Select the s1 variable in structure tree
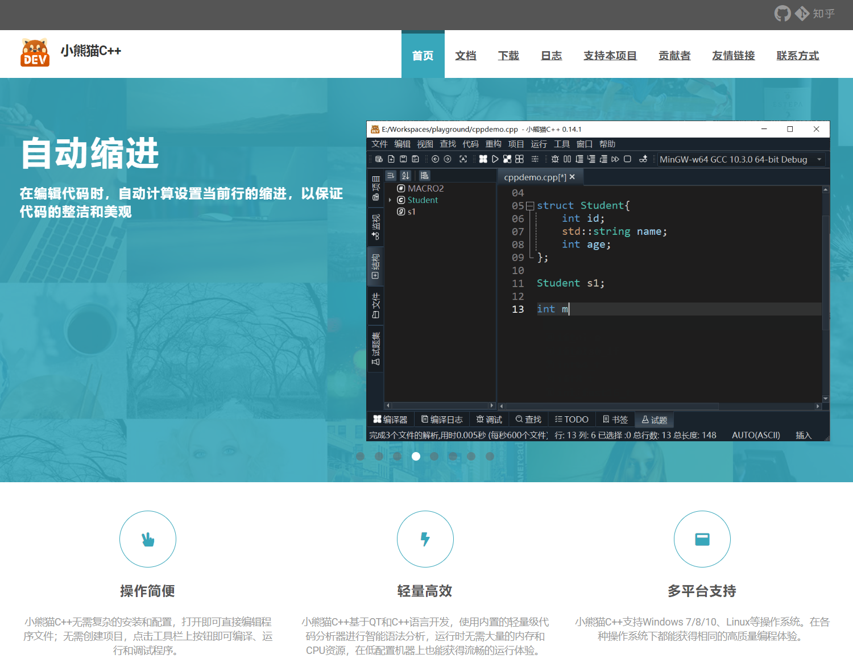Image resolution: width=853 pixels, height=671 pixels. (407, 212)
